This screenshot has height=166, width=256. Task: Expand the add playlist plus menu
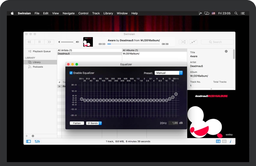click(x=26, y=136)
